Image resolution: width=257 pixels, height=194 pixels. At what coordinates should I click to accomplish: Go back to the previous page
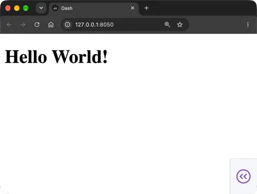(x=9, y=25)
